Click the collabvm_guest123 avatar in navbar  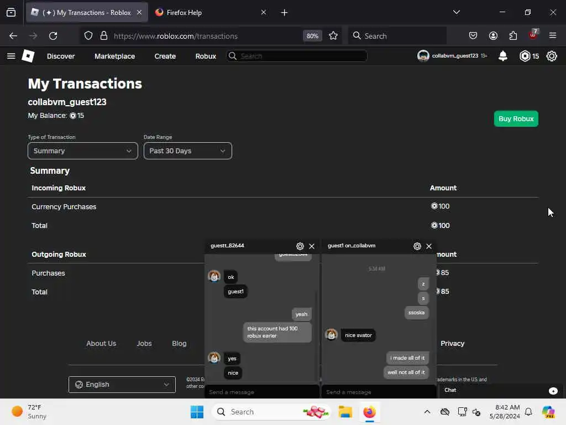[x=423, y=56]
